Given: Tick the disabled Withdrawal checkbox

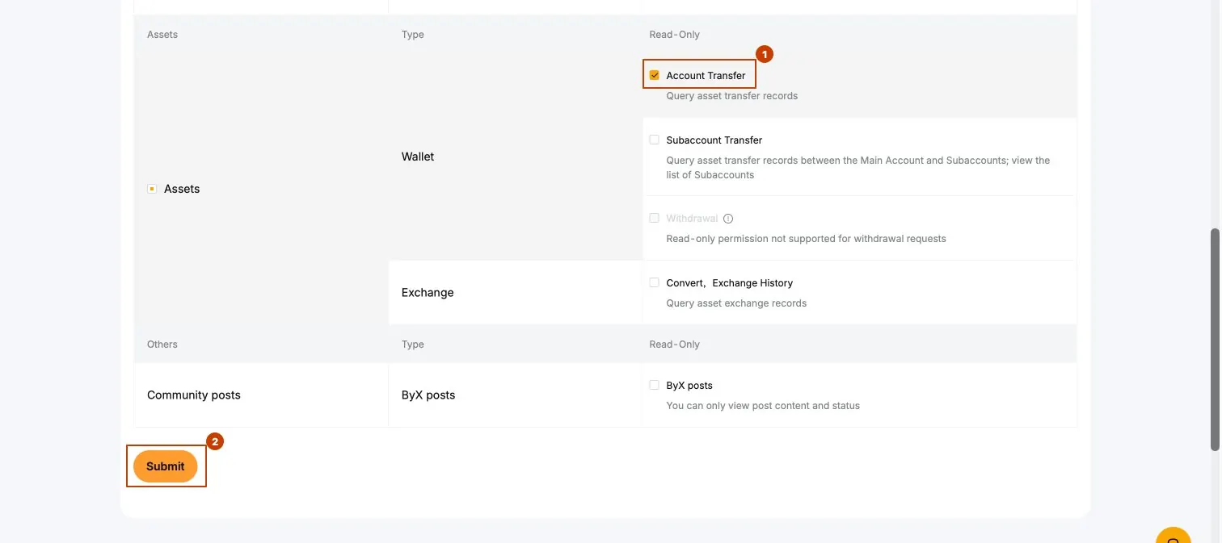Looking at the screenshot, I should coord(654,218).
